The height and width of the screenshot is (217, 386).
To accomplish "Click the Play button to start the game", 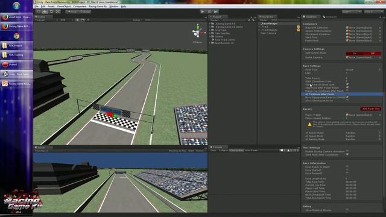I will pos(203,11).
